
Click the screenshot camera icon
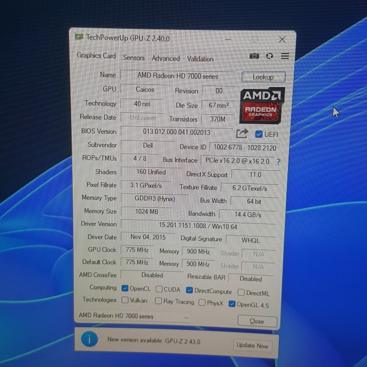pyautogui.click(x=254, y=56)
